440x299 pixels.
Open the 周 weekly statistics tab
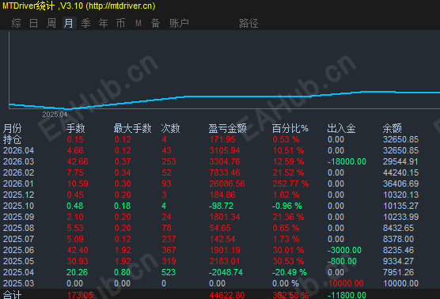pyautogui.click(x=51, y=23)
